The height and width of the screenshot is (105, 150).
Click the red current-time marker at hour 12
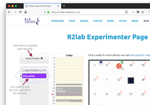[x=52, y=94]
